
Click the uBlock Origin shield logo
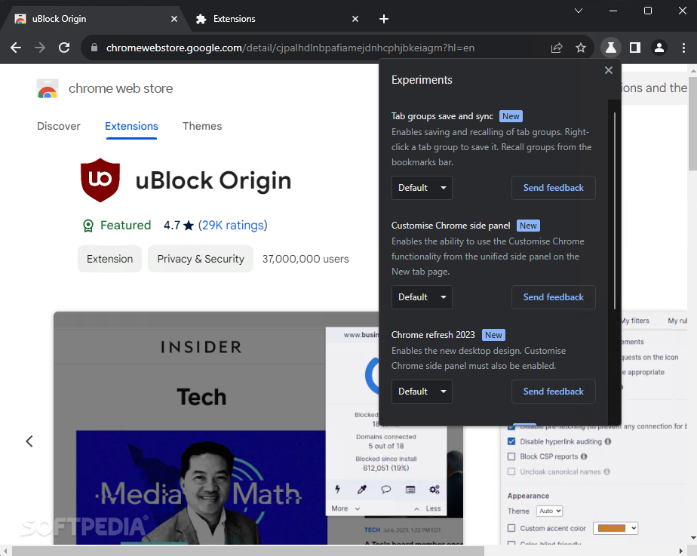100,180
